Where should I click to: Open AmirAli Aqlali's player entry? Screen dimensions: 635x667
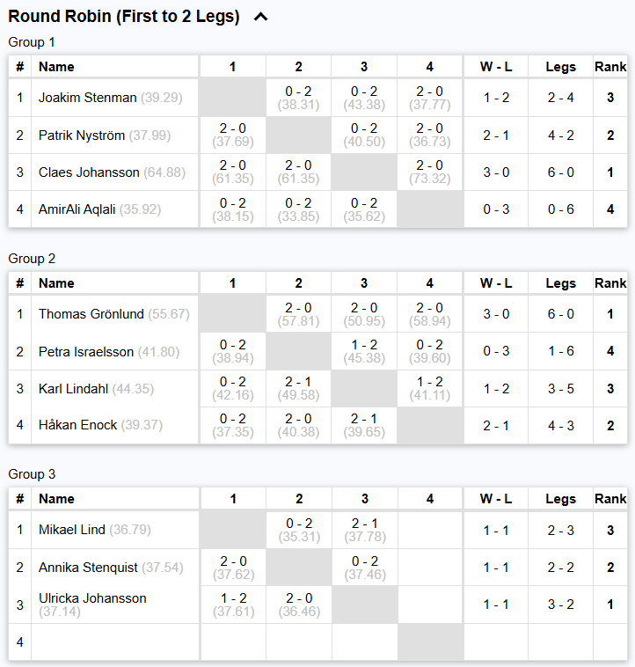[x=77, y=210]
